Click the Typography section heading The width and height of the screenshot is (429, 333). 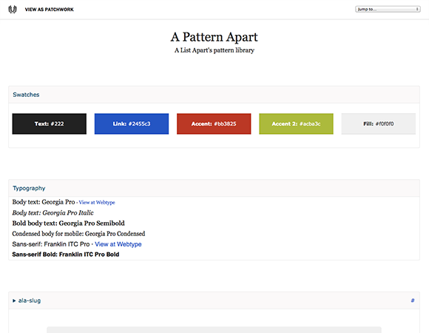click(29, 188)
